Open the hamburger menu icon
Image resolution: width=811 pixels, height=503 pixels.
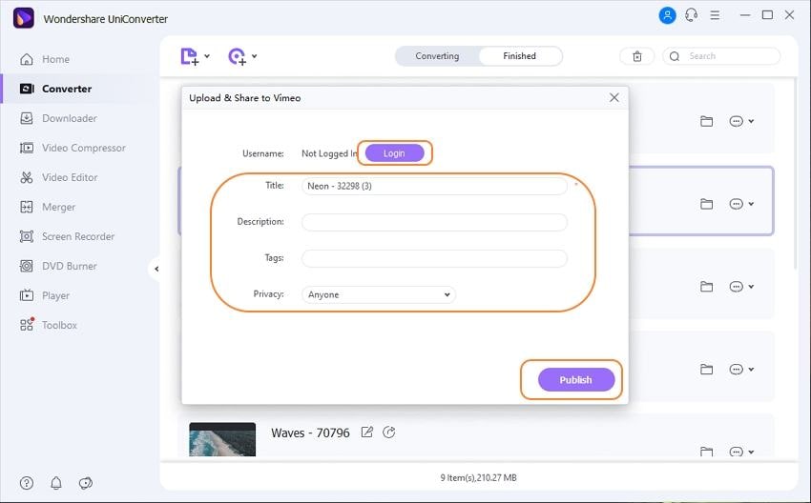[715, 15]
